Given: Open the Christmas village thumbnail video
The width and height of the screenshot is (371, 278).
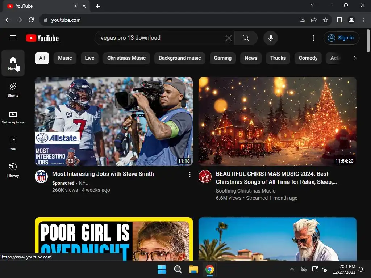Looking at the screenshot, I should pyautogui.click(x=277, y=121).
